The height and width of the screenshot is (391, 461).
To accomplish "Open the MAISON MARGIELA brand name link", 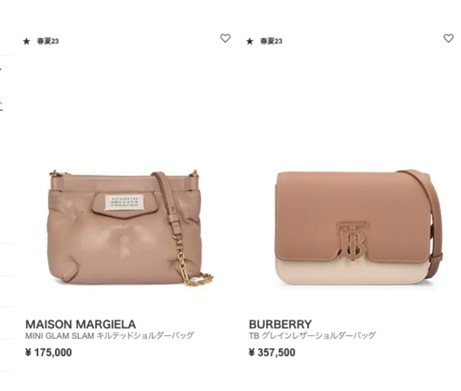I will tap(81, 324).
